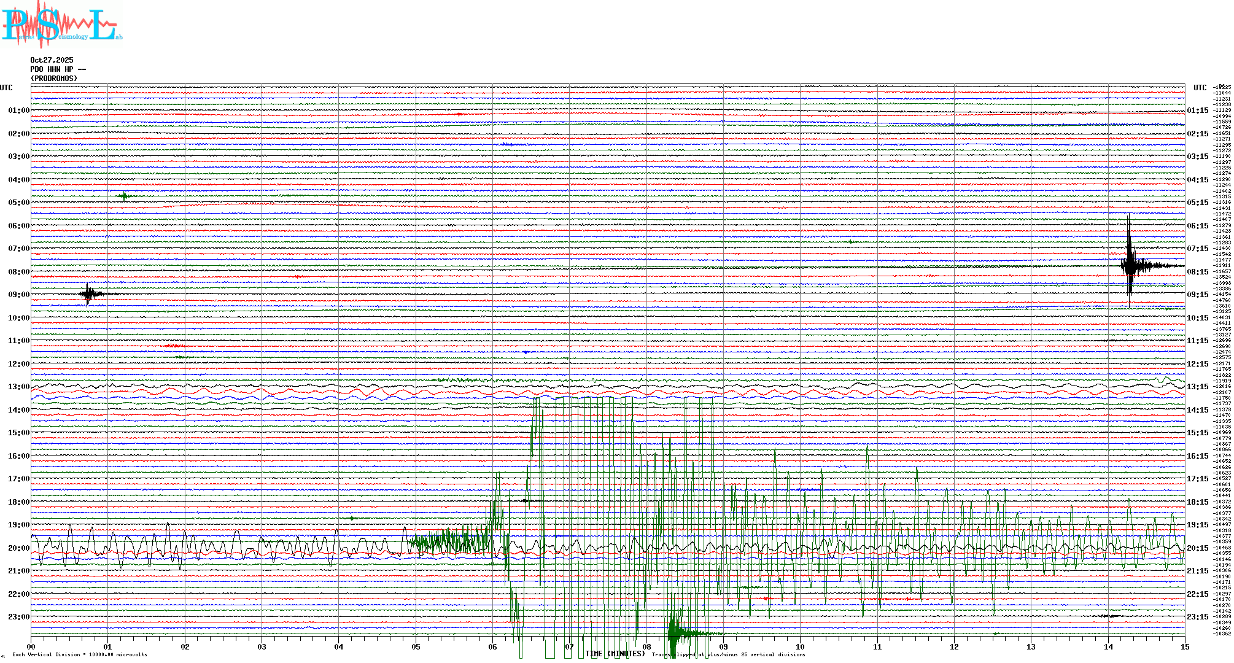
Task: Click the TIME (MINUTES) axis title
Action: (x=615, y=654)
